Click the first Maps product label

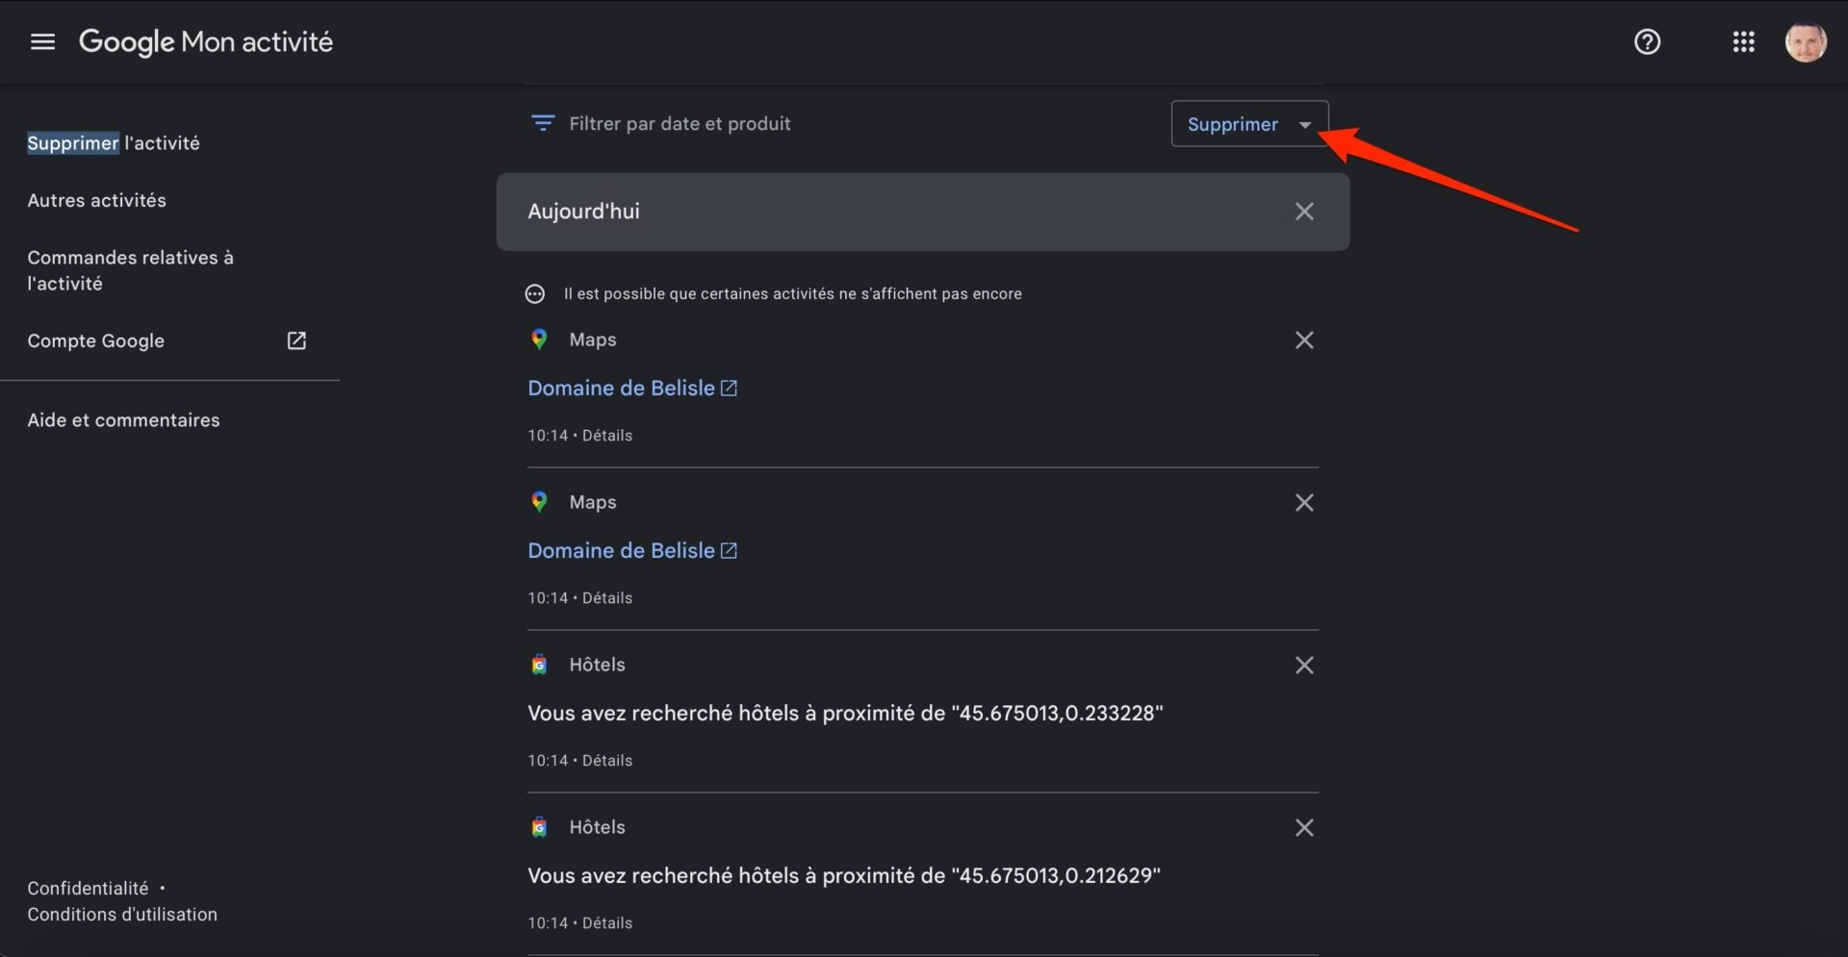click(593, 340)
